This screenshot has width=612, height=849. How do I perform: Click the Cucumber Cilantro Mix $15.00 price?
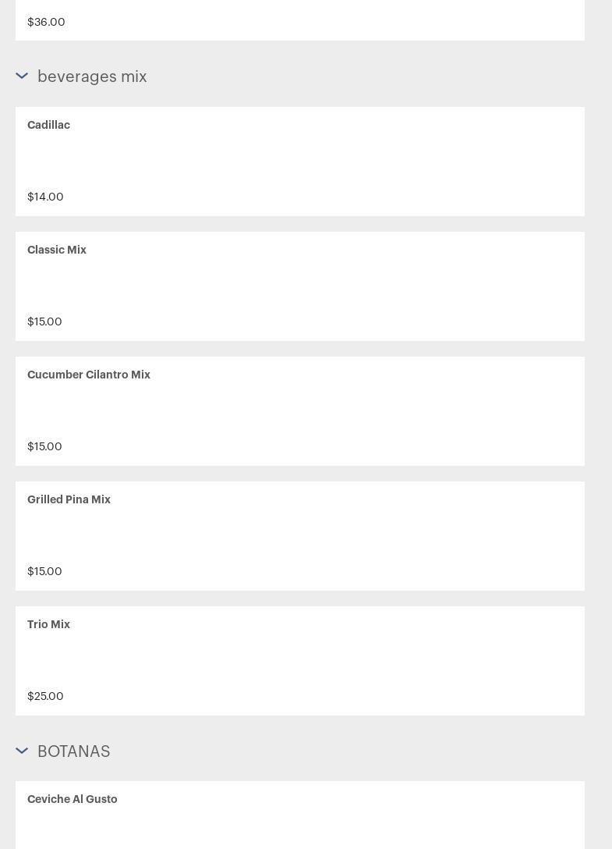44,446
